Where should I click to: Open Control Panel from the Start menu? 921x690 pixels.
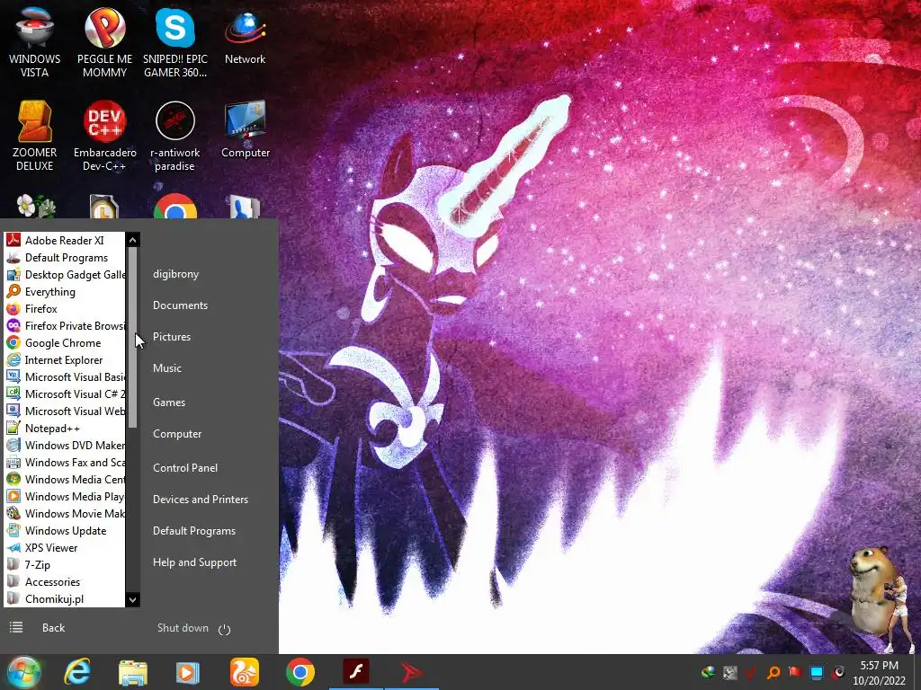click(185, 467)
